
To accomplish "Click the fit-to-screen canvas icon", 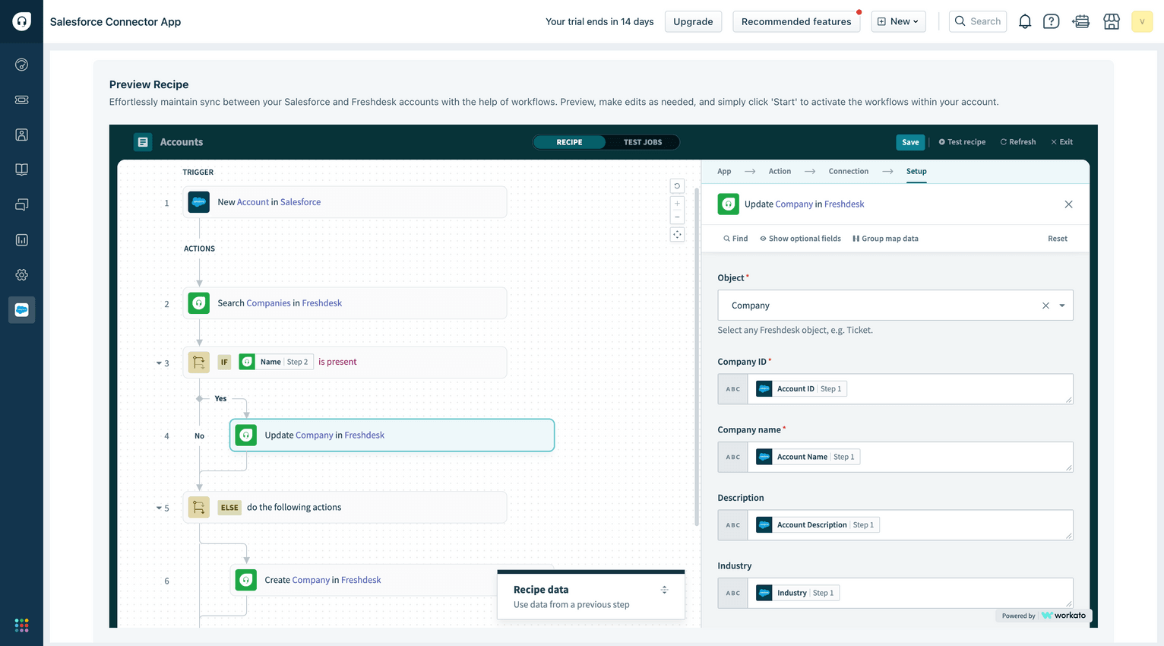I will tap(677, 235).
